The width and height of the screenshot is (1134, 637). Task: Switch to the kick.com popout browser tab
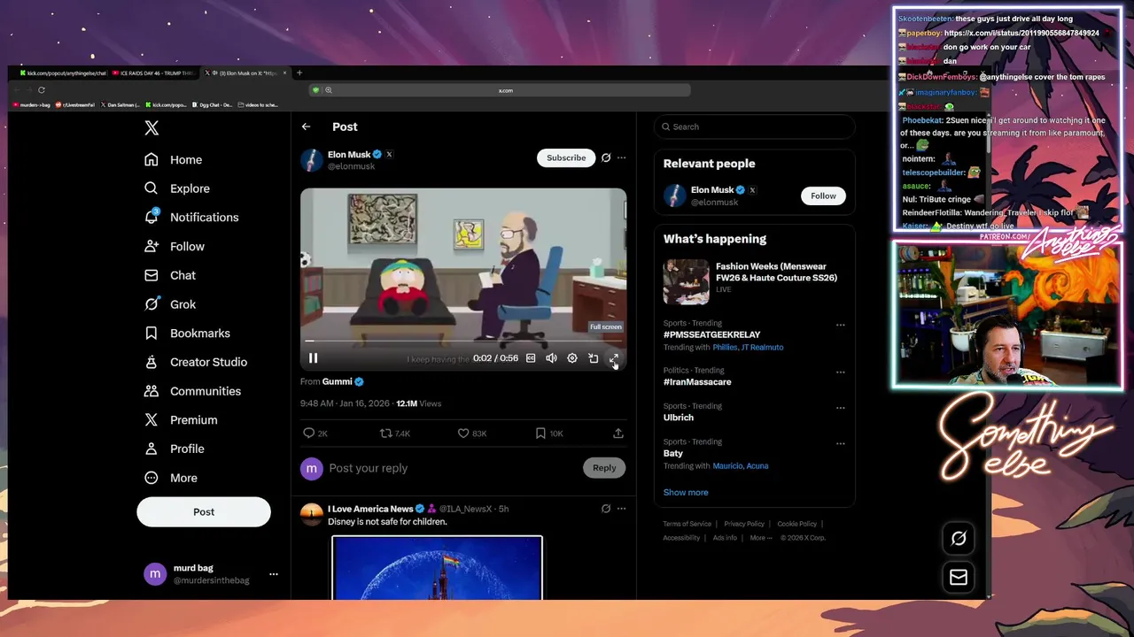pos(62,73)
